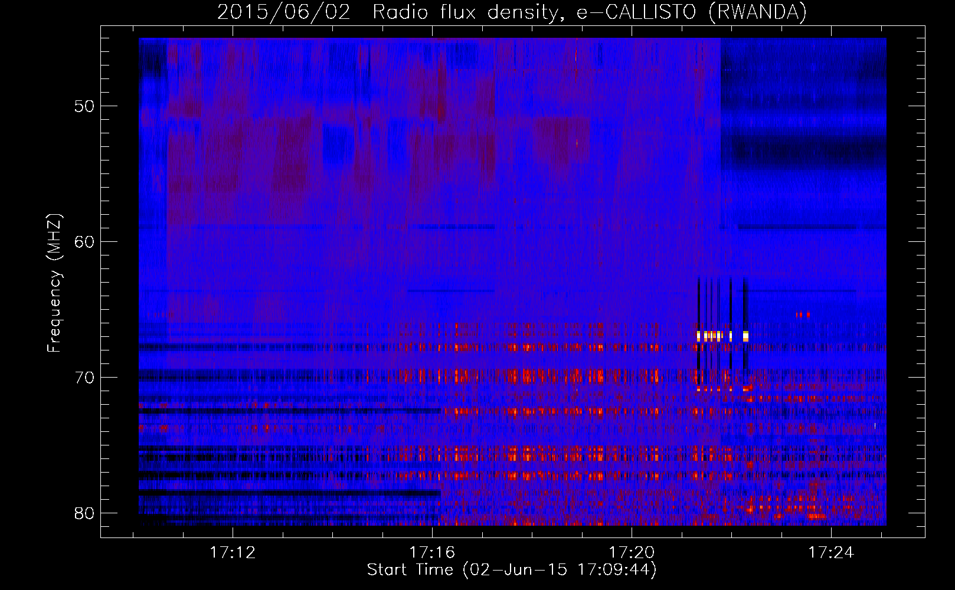Click the 17:12 time tick label
Viewport: 955px width, 590px height.
tap(233, 553)
